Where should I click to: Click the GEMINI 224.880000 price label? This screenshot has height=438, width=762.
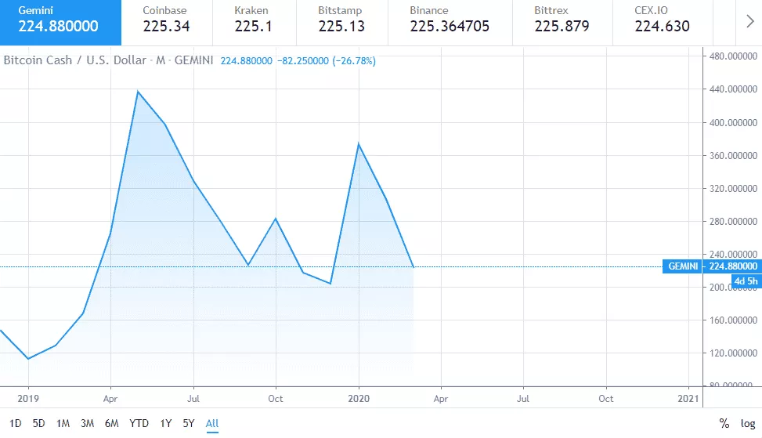point(712,266)
